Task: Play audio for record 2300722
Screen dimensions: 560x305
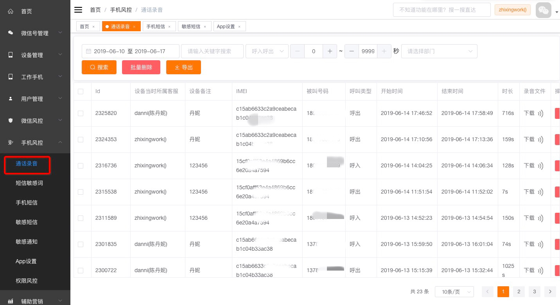Action: click(x=541, y=271)
